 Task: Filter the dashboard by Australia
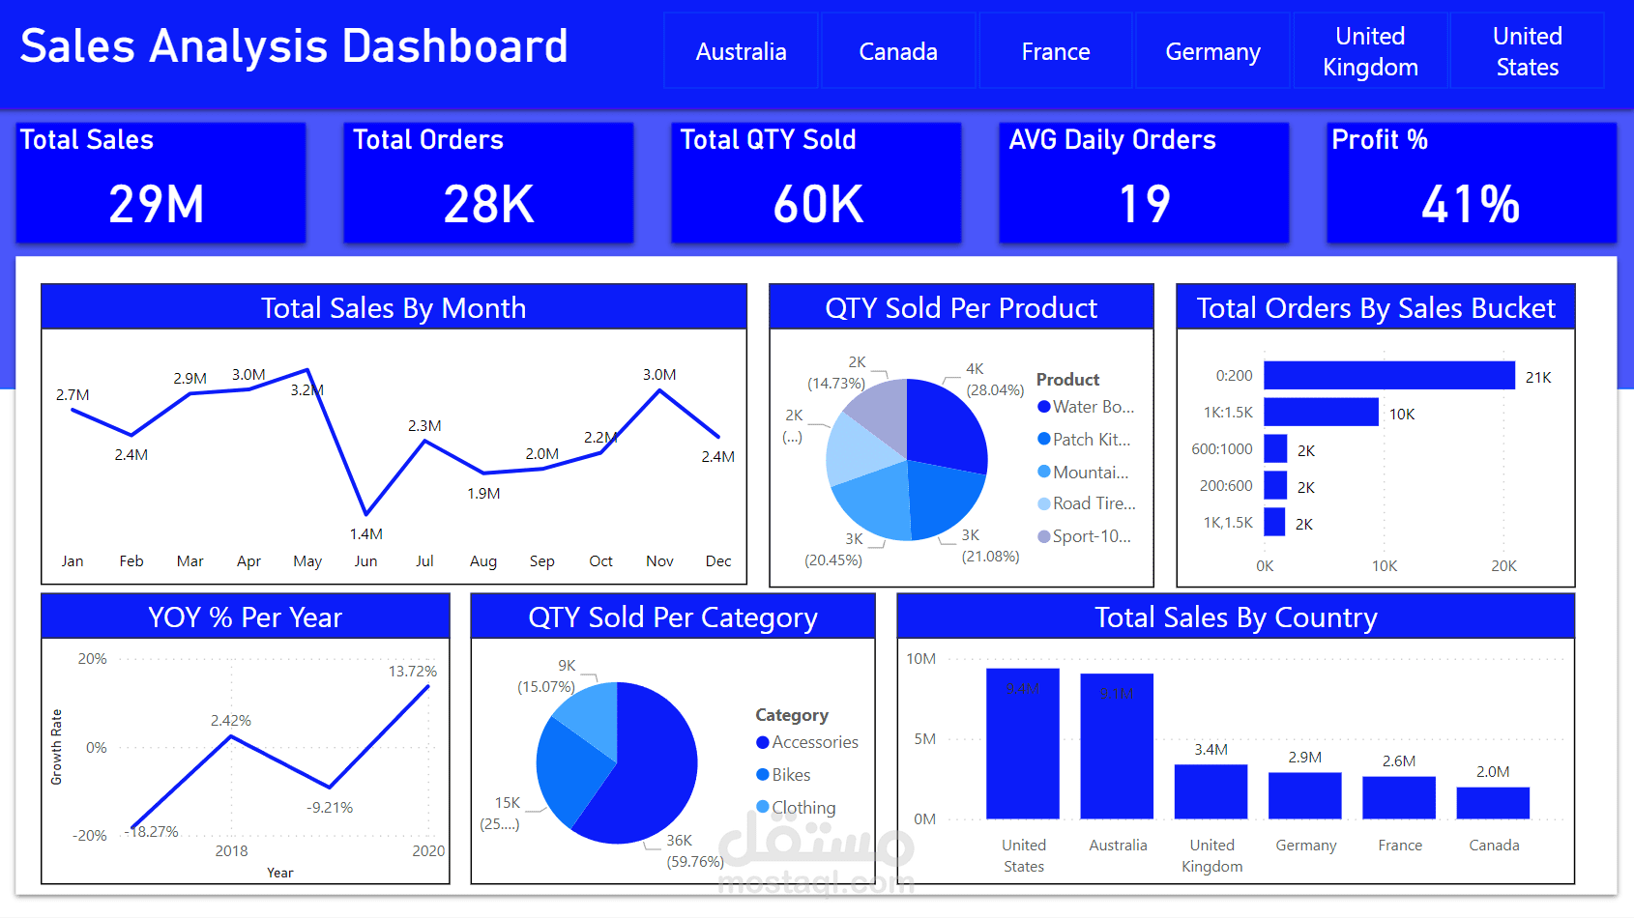[x=741, y=51]
